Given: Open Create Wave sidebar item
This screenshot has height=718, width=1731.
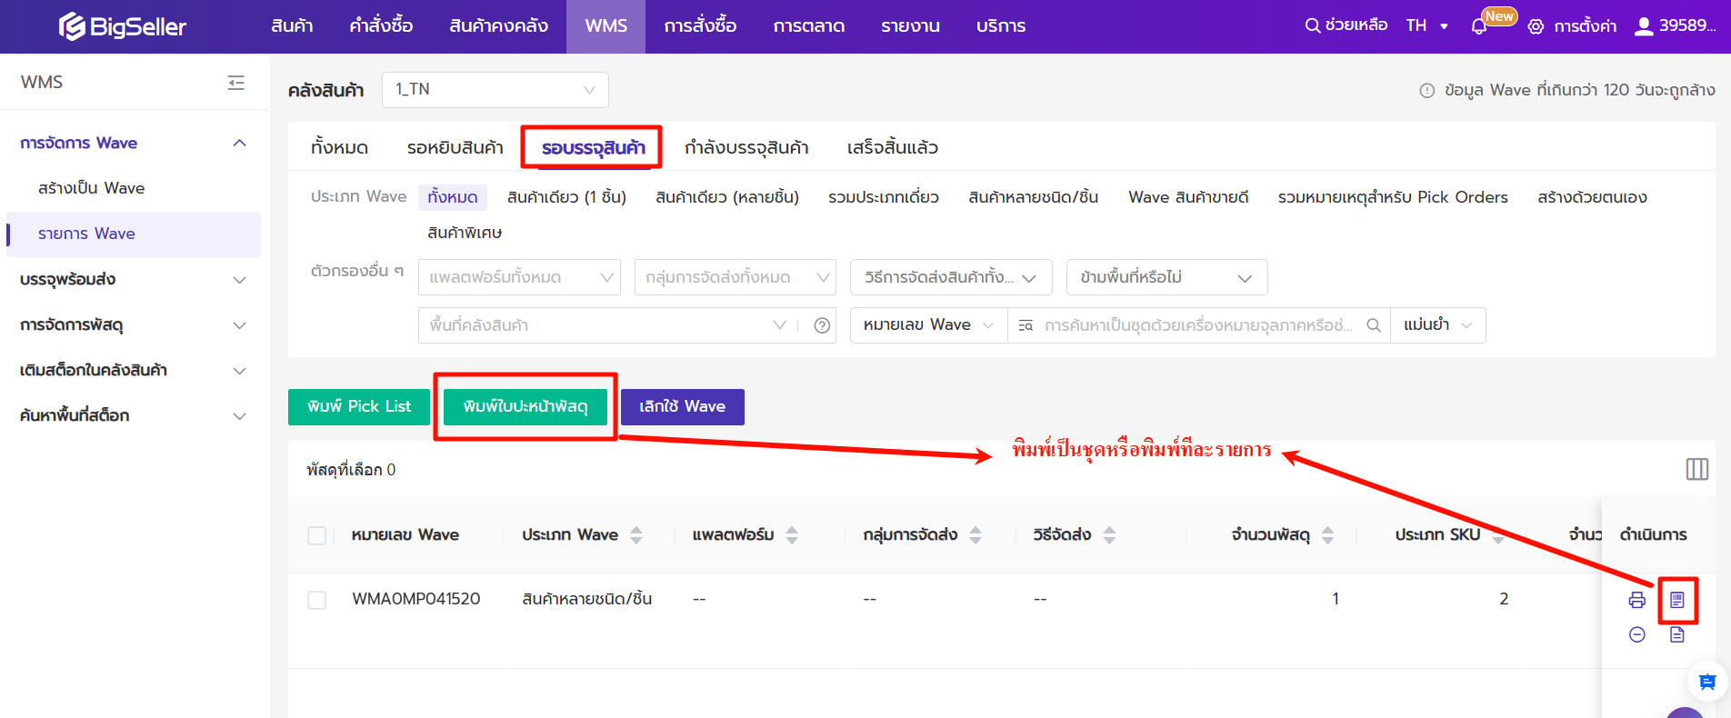Looking at the screenshot, I should point(91,188).
